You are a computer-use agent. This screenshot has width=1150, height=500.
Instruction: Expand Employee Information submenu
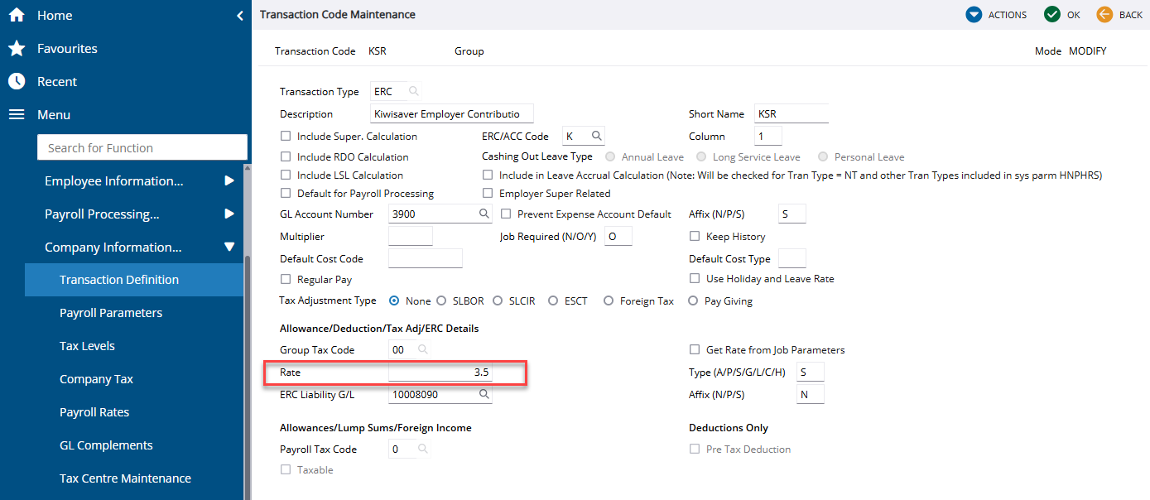pos(229,180)
